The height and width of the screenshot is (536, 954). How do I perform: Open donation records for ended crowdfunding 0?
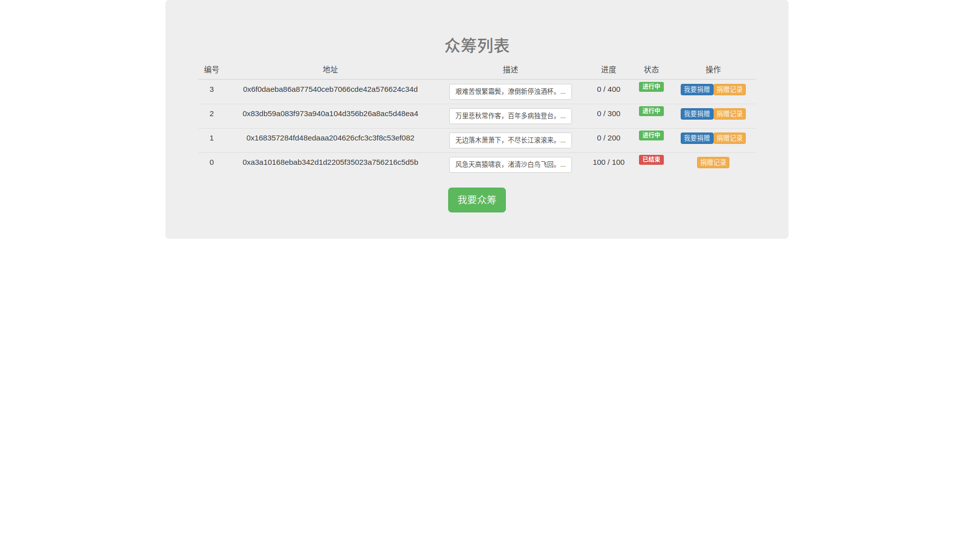click(x=713, y=163)
